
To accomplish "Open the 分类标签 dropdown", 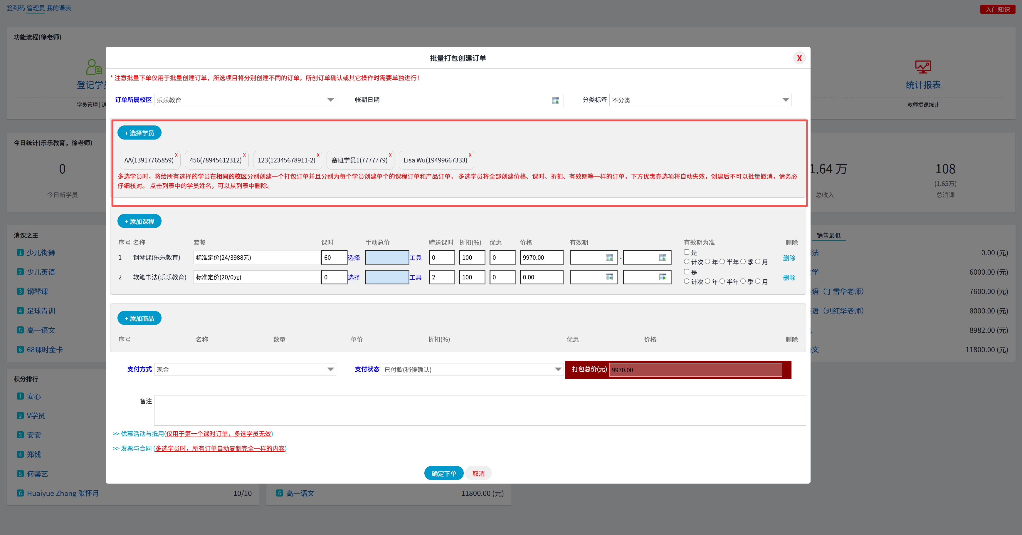I will click(785, 100).
